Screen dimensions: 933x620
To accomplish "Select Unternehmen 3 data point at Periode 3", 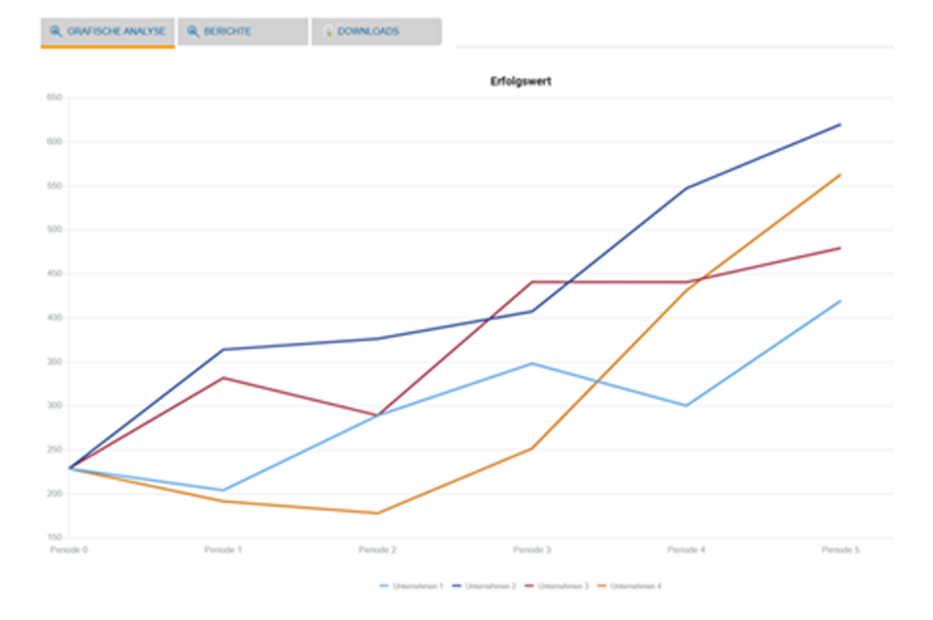I will click(532, 282).
